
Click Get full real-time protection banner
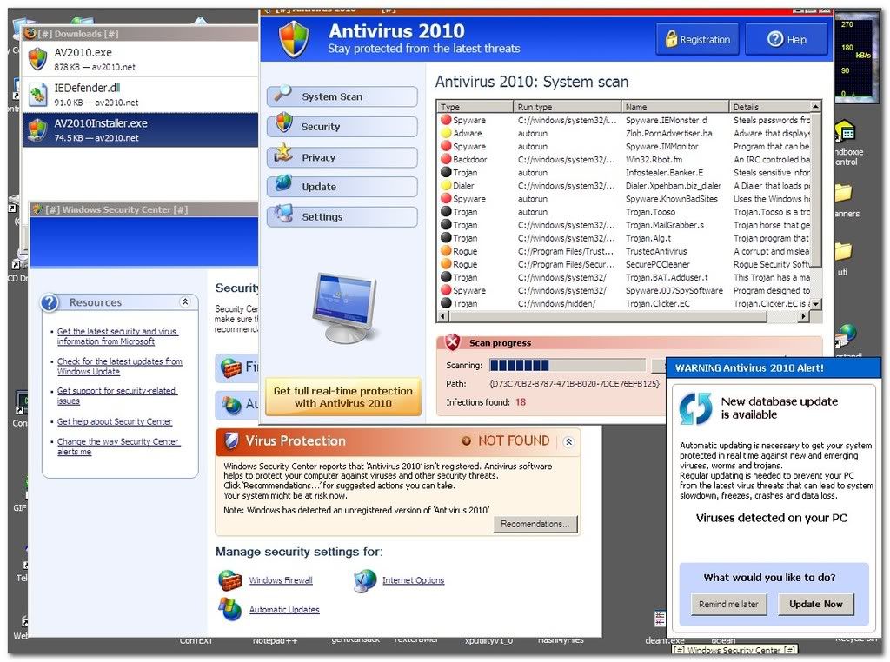pyautogui.click(x=342, y=397)
